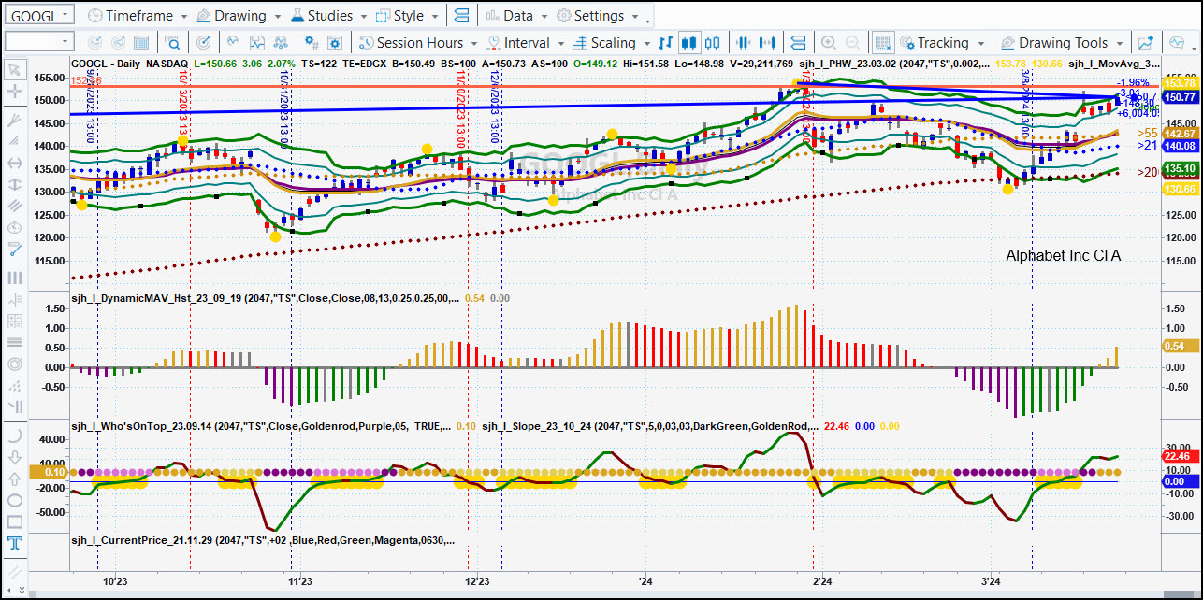
Task: Select the pointer arrow tool
Action: click(14, 69)
